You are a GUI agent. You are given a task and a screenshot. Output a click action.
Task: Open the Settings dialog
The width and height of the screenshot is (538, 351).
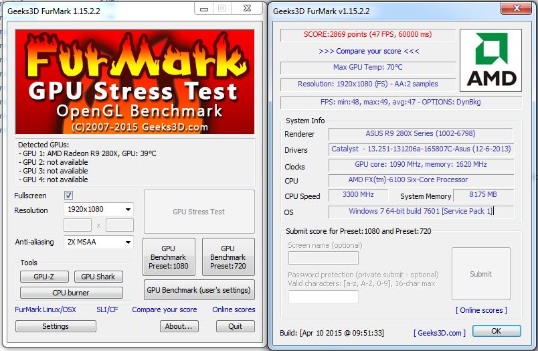[56, 326]
